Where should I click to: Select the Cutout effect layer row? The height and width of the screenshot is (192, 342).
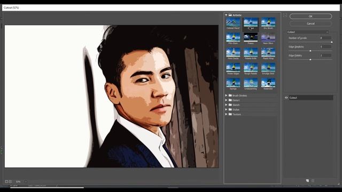311,98
